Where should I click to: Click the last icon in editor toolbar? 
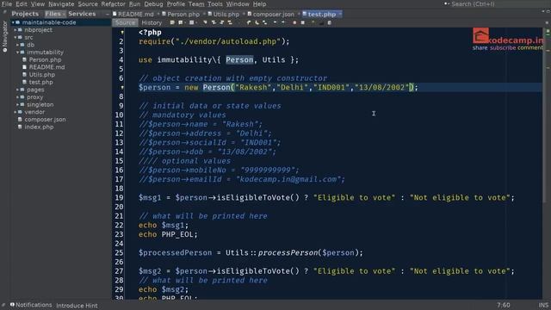pos(329,22)
